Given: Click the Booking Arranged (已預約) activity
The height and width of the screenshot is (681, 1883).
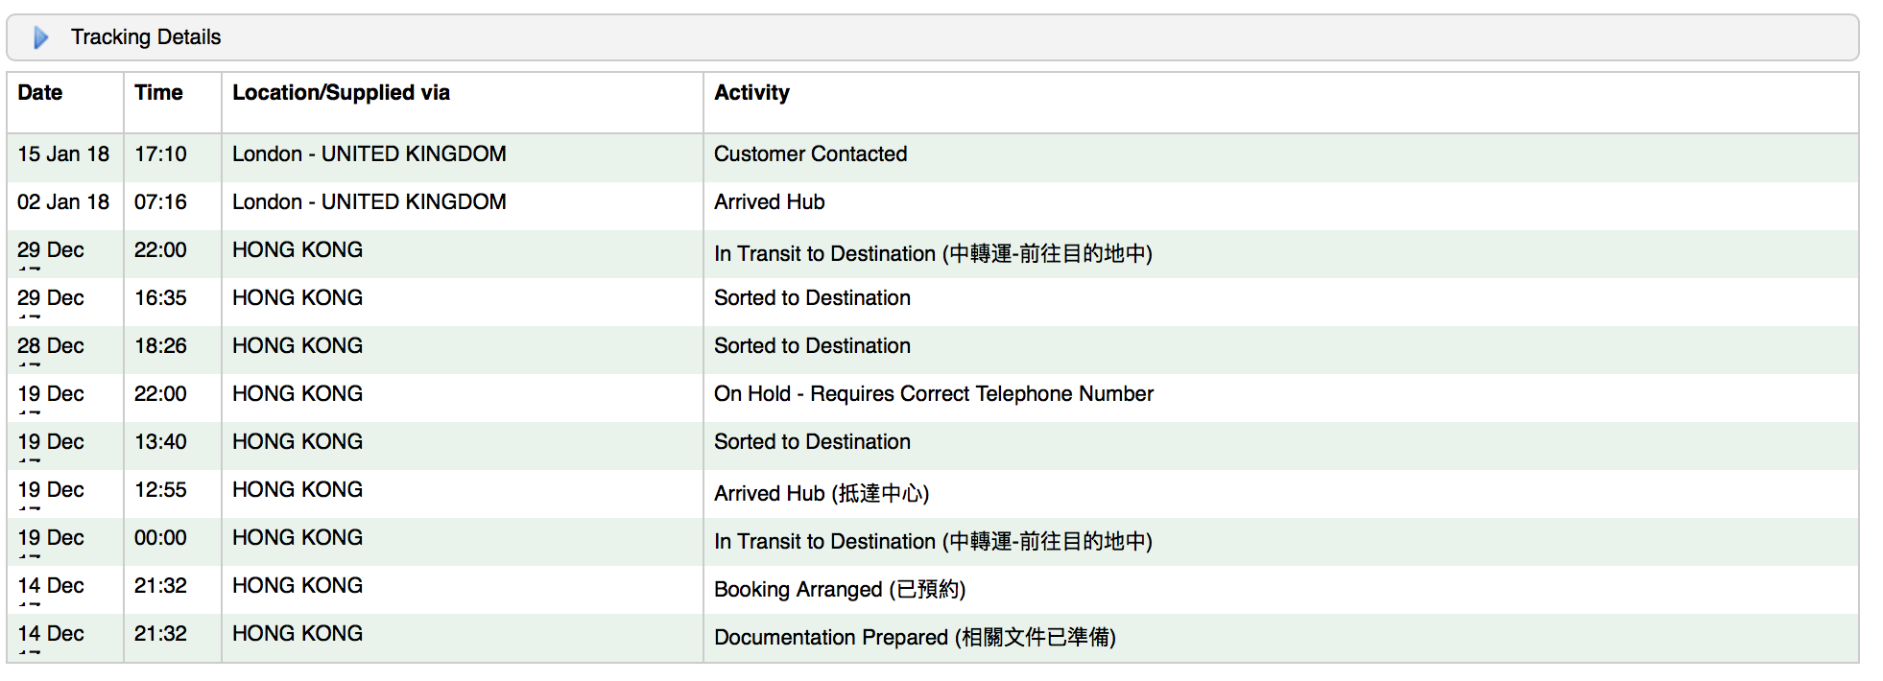Looking at the screenshot, I should (x=840, y=589).
